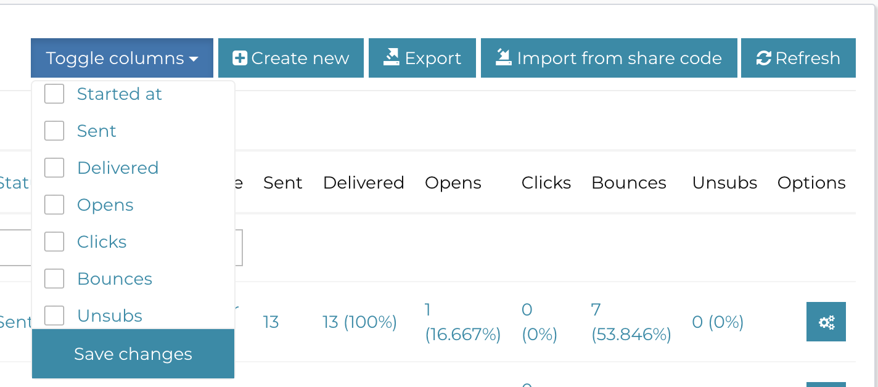Sort by the Bounces column header
The height and width of the screenshot is (387, 878).
(x=629, y=183)
